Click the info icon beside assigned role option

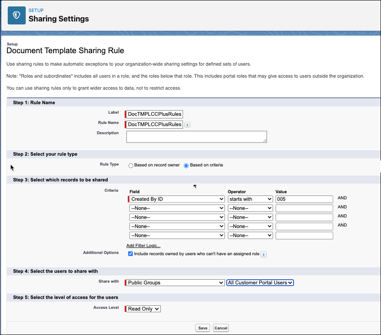(264, 254)
